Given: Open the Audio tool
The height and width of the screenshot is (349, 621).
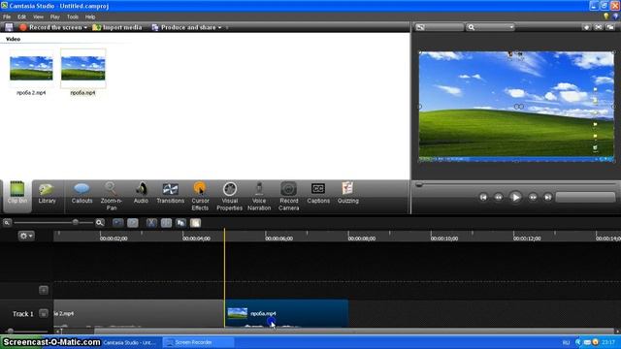Looking at the screenshot, I should pos(141,193).
